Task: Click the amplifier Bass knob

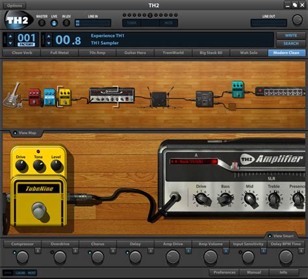Action: coord(225,199)
